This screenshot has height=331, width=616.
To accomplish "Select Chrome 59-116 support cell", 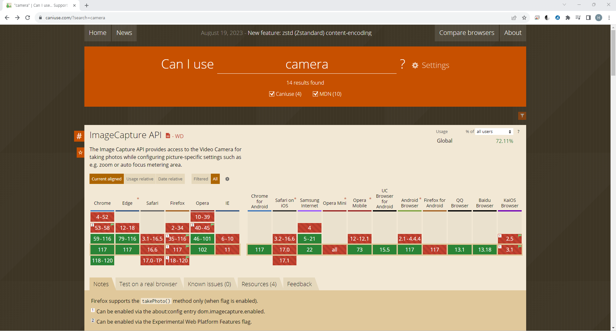I will (x=102, y=239).
